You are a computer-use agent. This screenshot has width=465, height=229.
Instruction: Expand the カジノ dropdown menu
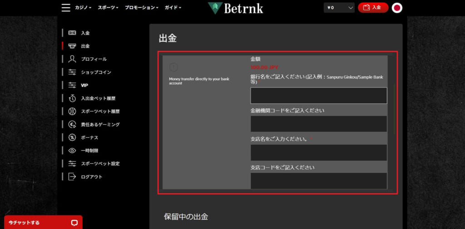tap(83, 8)
